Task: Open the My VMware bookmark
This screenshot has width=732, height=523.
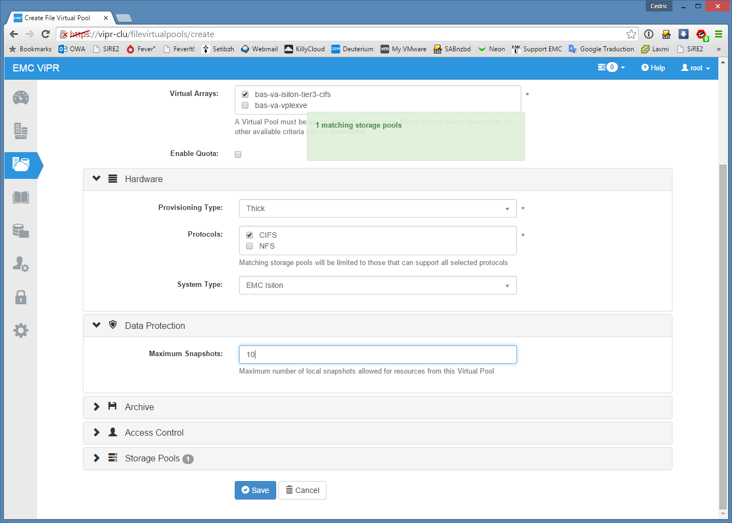Action: tap(404, 49)
